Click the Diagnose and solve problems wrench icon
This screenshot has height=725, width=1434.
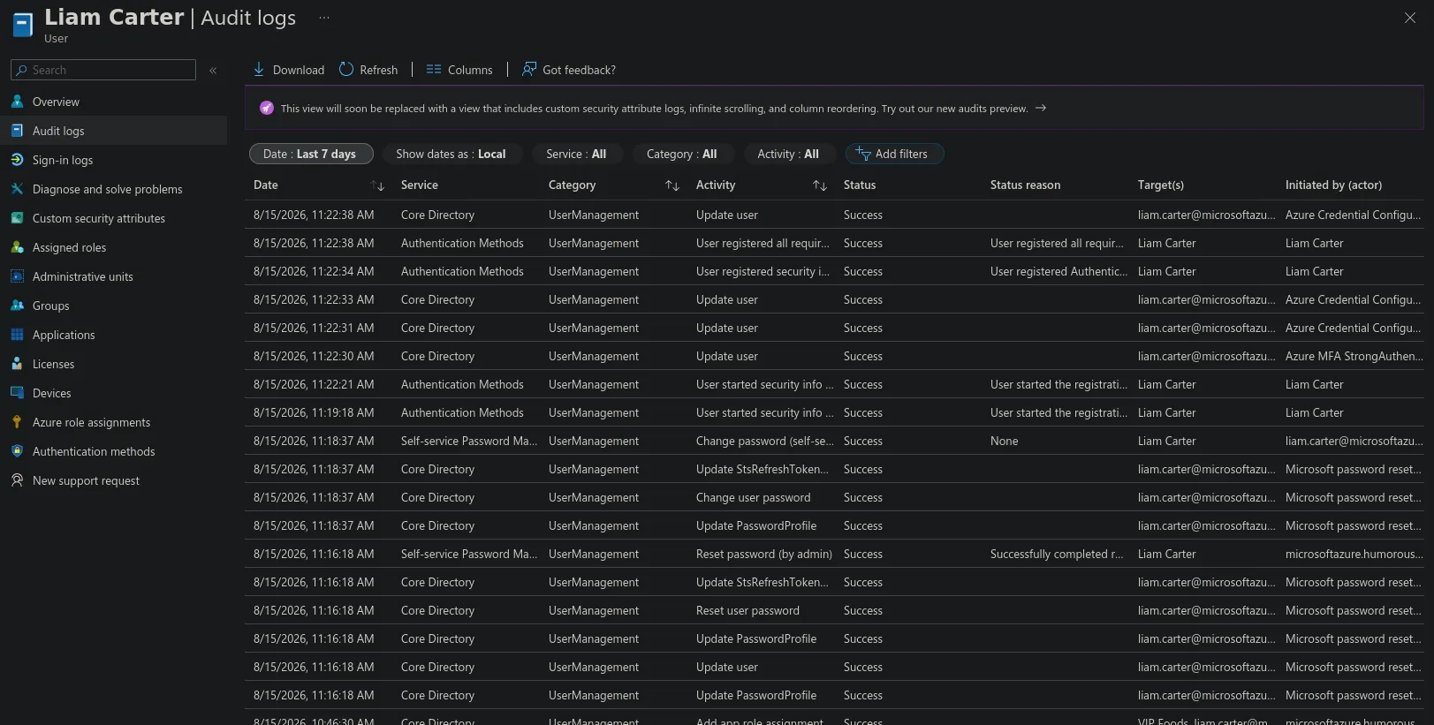tap(17, 189)
